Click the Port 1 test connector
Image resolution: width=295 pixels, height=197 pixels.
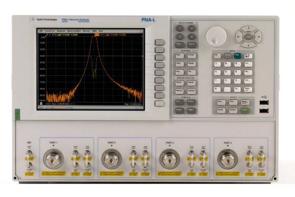[x=54, y=159]
